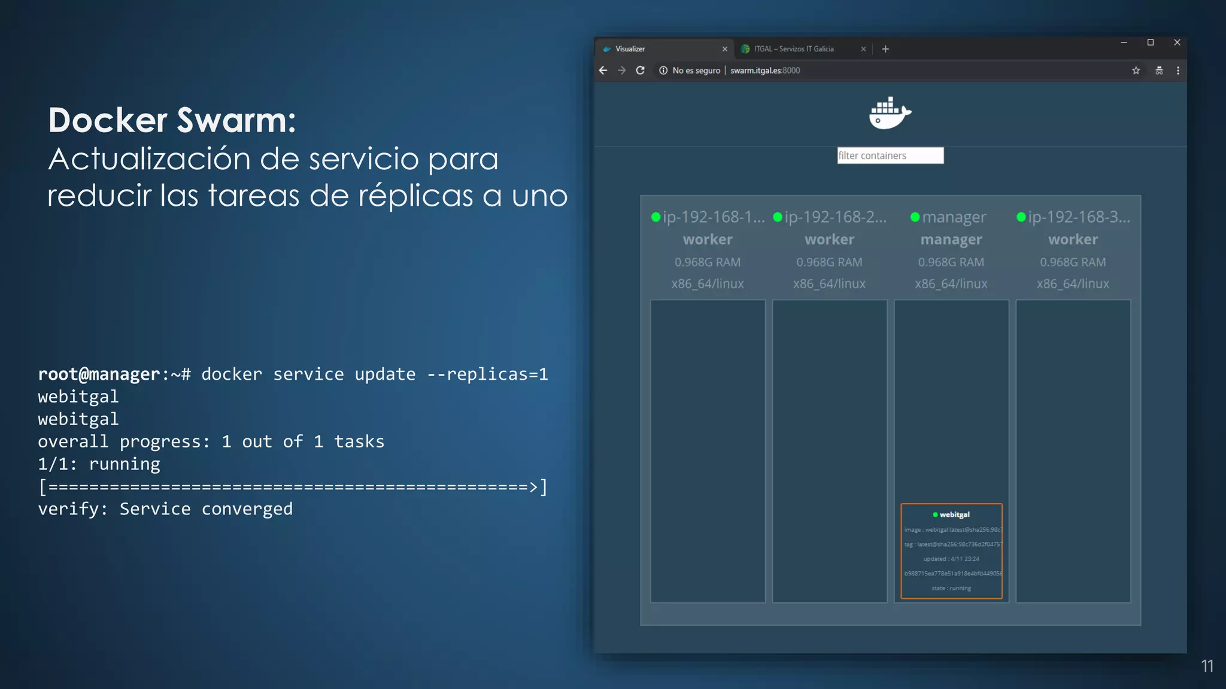This screenshot has width=1226, height=689.
Task: Open the Chrome three-dot menu
Action: (x=1178, y=71)
